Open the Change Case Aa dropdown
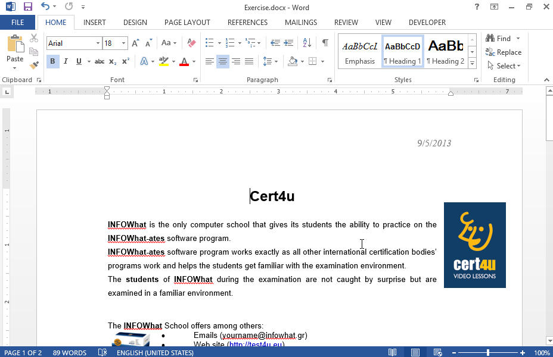This screenshot has width=553, height=357. pos(169,43)
